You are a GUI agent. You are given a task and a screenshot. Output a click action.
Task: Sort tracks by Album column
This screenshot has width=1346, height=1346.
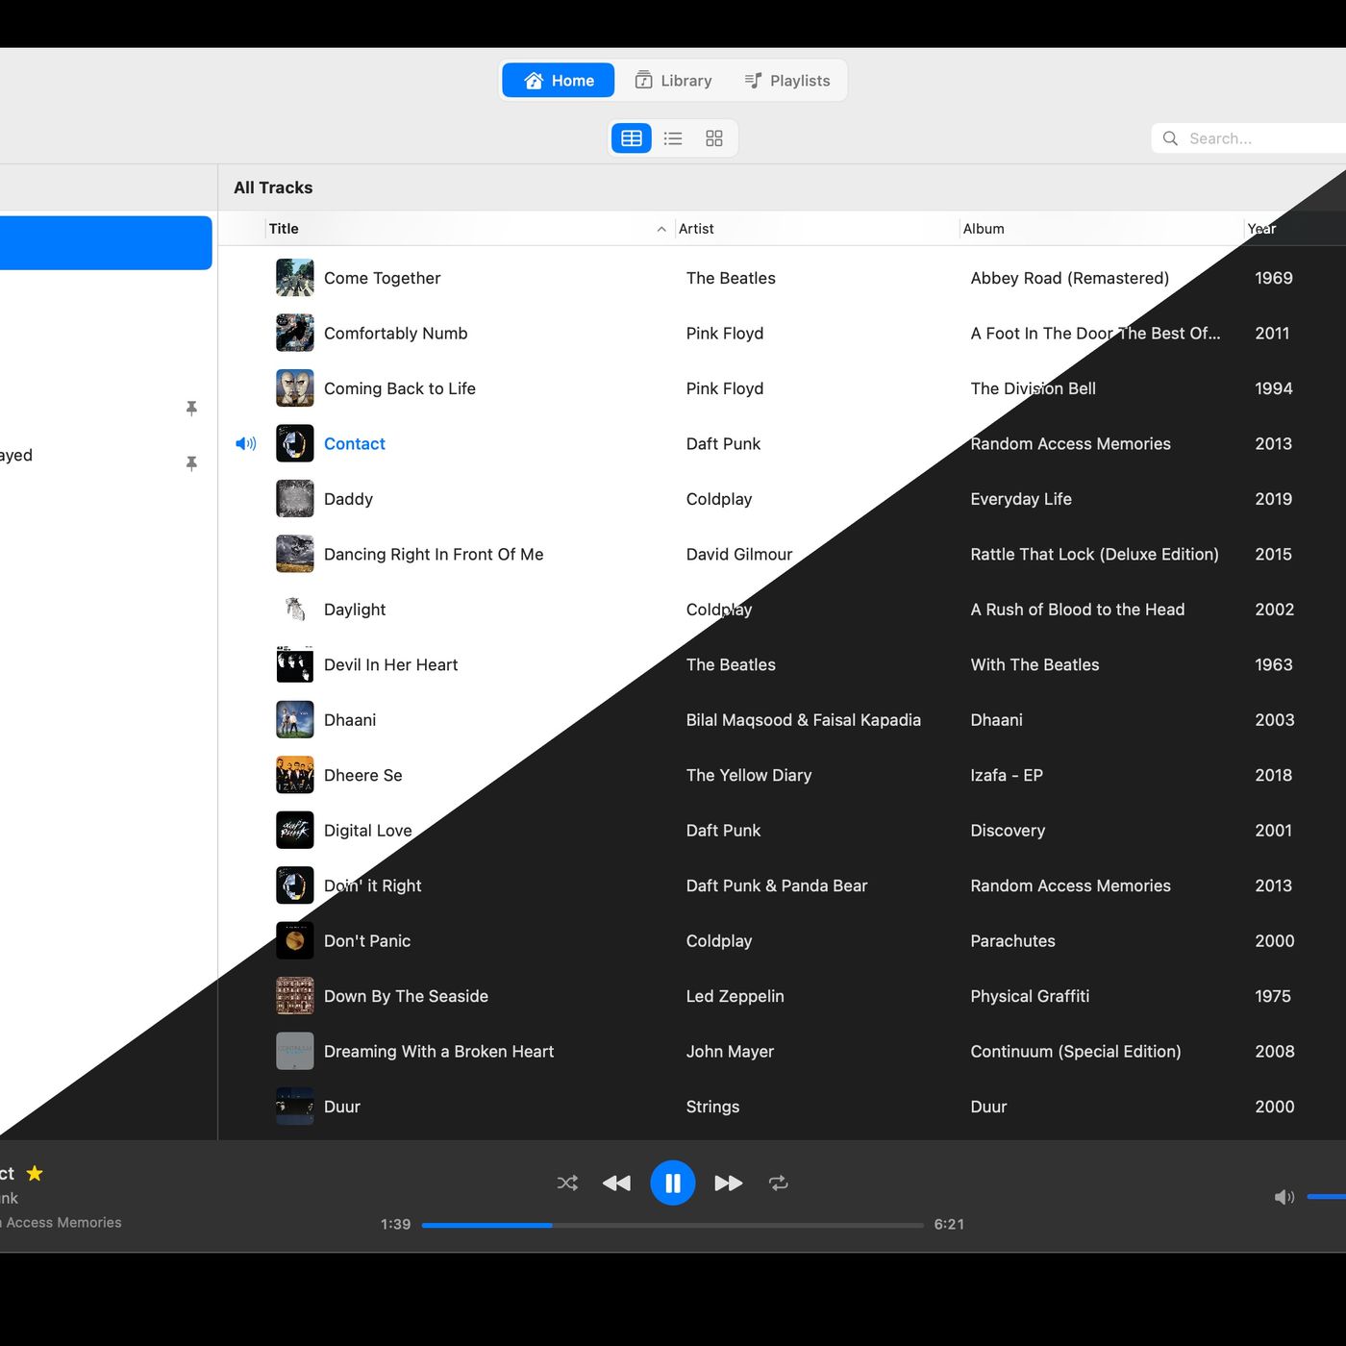tap(984, 229)
